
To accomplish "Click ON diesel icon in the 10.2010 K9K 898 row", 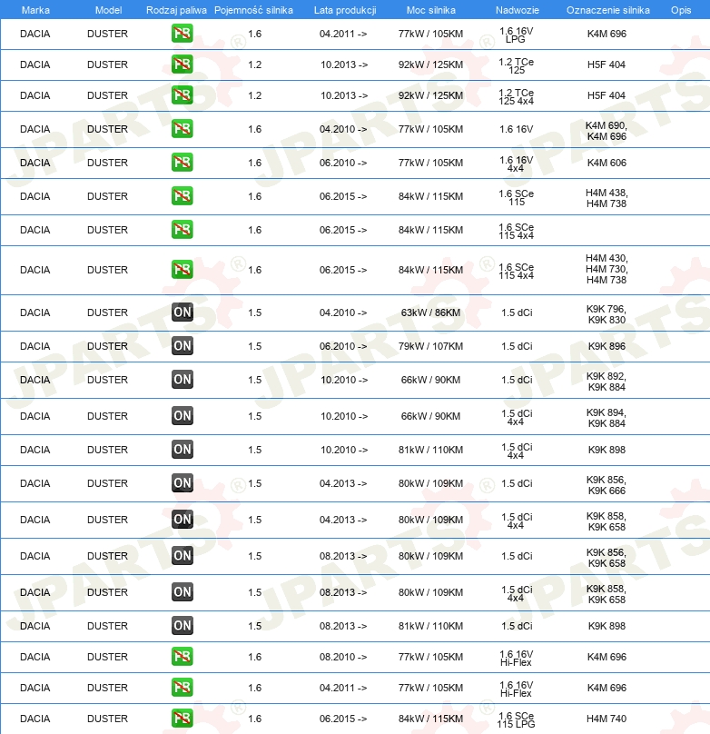I will coord(182,450).
